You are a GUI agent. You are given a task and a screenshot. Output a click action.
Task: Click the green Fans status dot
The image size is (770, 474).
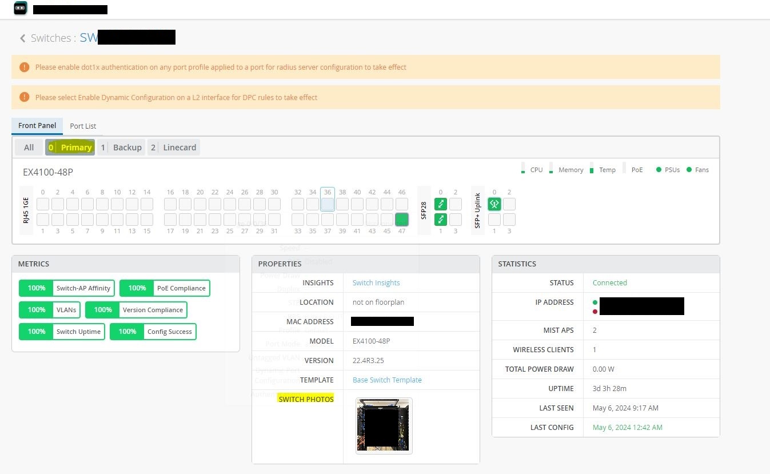coord(689,169)
